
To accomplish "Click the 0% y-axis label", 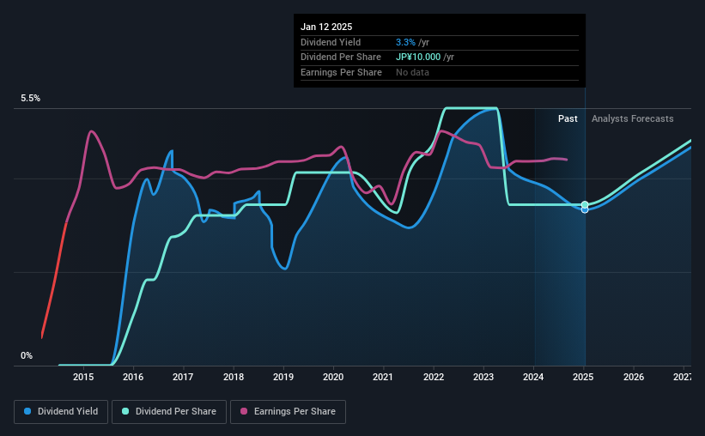I will [x=27, y=355].
